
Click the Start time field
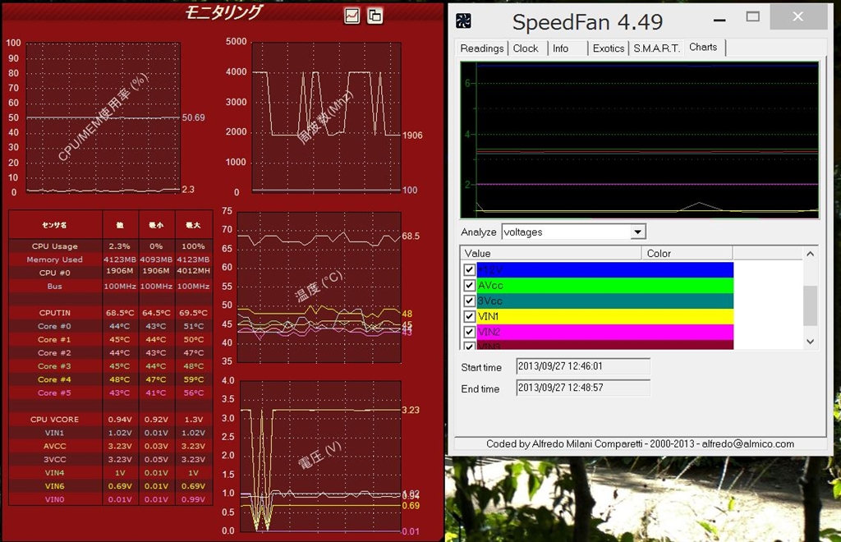[583, 366]
